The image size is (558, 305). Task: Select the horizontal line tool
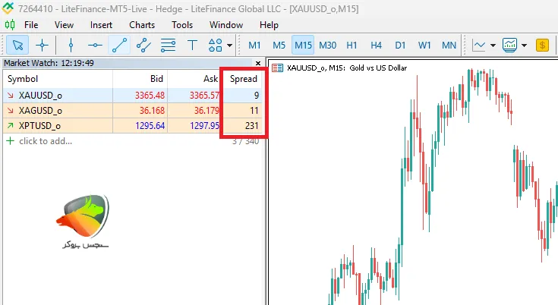(95, 45)
